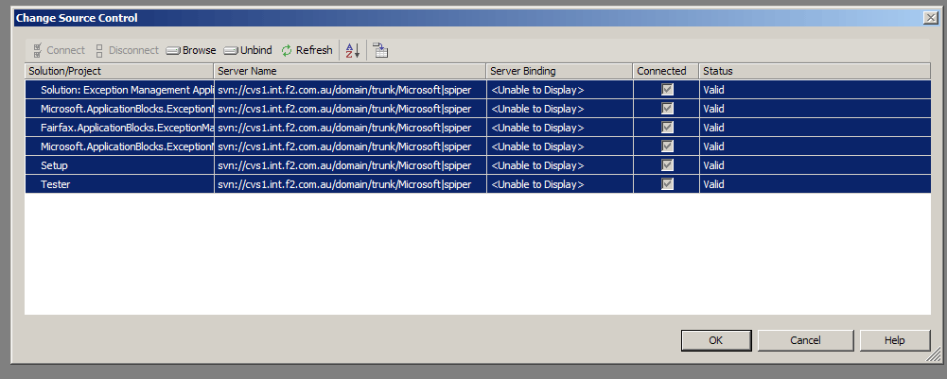Sort by the Server Name column header

pyautogui.click(x=350, y=71)
